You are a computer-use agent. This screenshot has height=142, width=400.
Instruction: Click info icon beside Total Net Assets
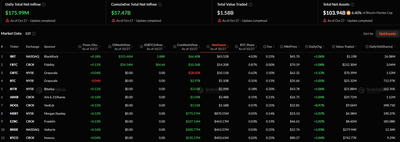point(353,5)
